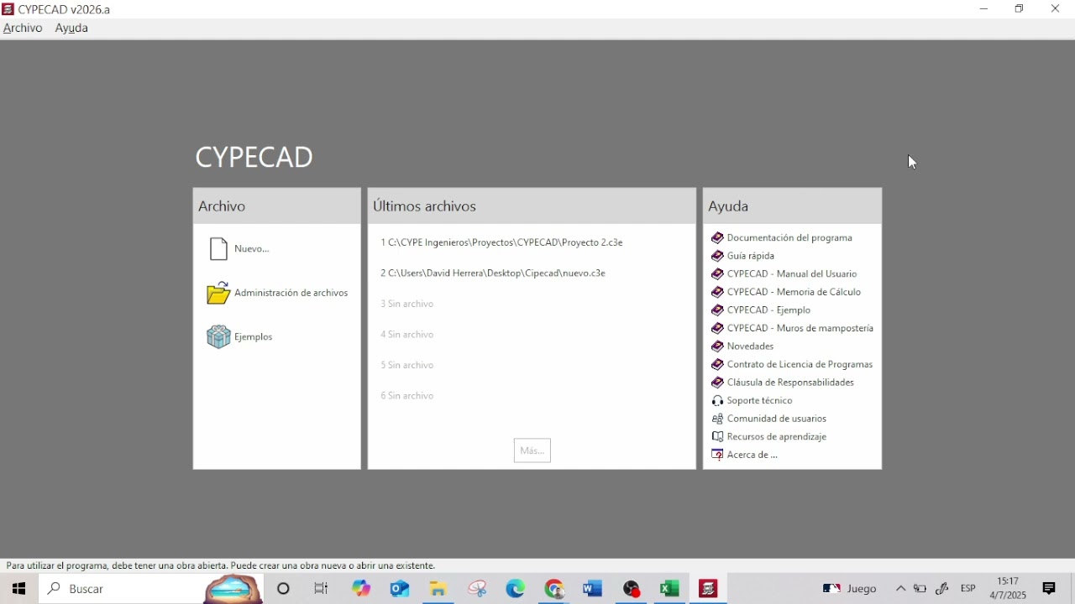Close the CYPECAD window
This screenshot has width=1075, height=604.
[x=1057, y=9]
